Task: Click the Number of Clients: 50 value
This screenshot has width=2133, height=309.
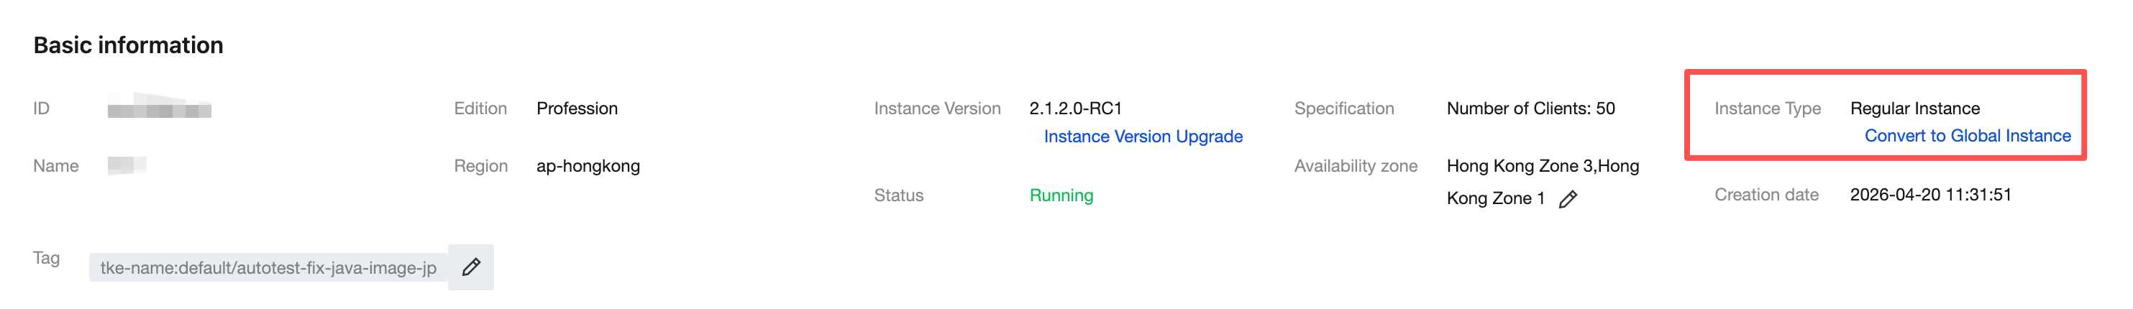Action: [x=1530, y=109]
